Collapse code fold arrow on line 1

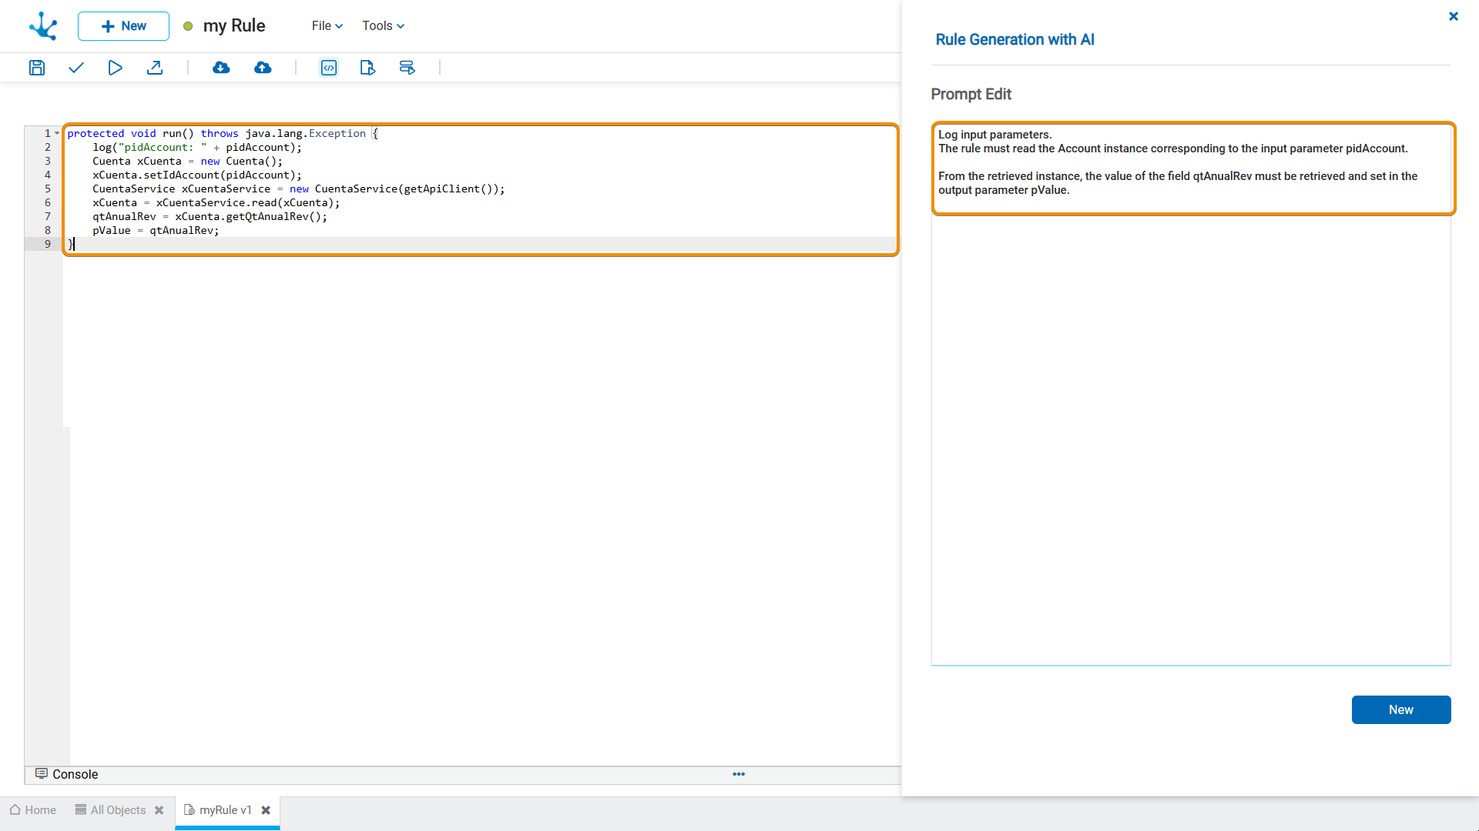point(57,133)
